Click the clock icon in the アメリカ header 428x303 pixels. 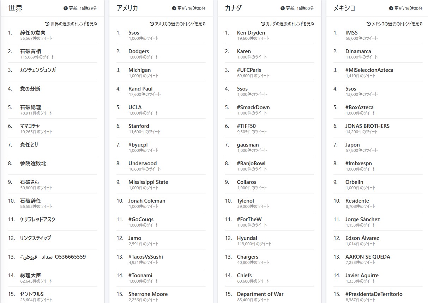(174, 8)
